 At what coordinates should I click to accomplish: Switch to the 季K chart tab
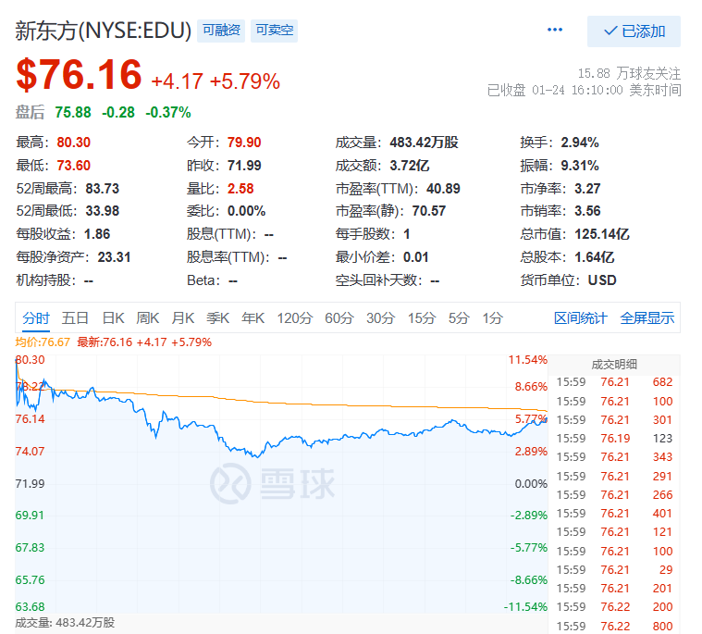coord(217,318)
